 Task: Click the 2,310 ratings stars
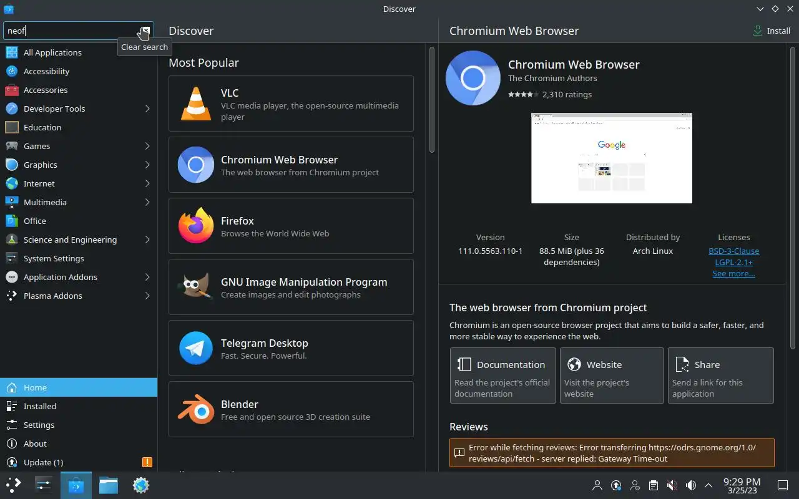pyautogui.click(x=523, y=95)
